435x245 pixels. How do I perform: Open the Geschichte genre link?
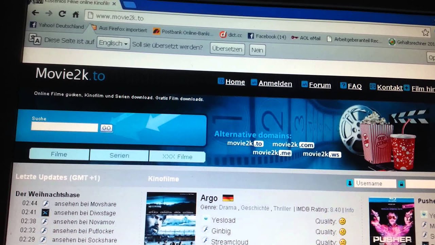pos(255,208)
